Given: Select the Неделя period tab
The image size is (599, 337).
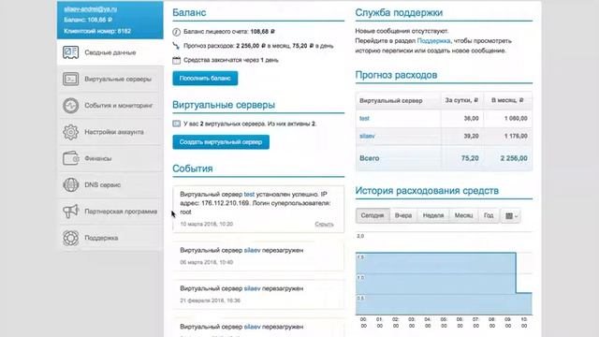Looking at the screenshot, I should (433, 215).
